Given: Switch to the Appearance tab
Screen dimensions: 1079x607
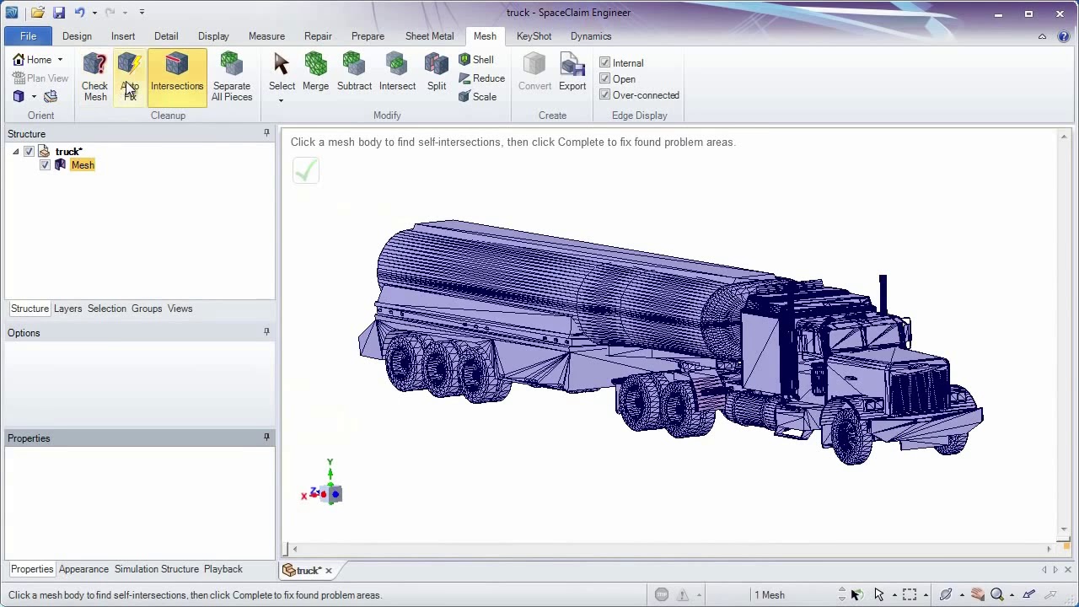Looking at the screenshot, I should 83,569.
